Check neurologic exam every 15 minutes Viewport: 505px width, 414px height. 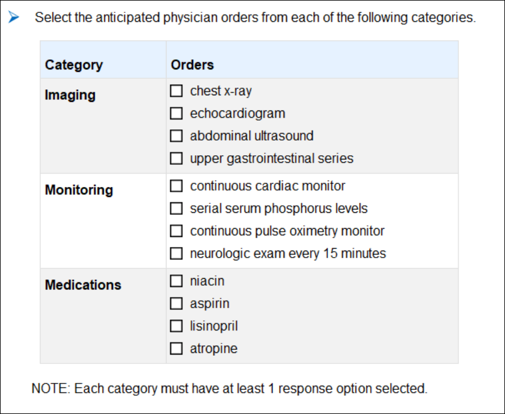tap(176, 253)
